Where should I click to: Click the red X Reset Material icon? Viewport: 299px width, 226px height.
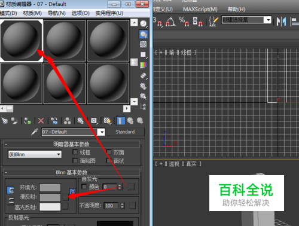click(x=41, y=121)
